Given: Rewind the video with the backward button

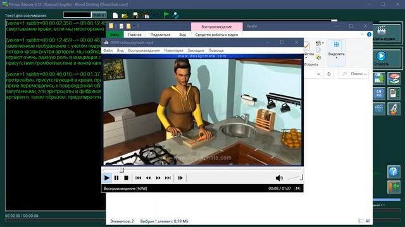Looking at the screenshot, I should click(x=148, y=178).
